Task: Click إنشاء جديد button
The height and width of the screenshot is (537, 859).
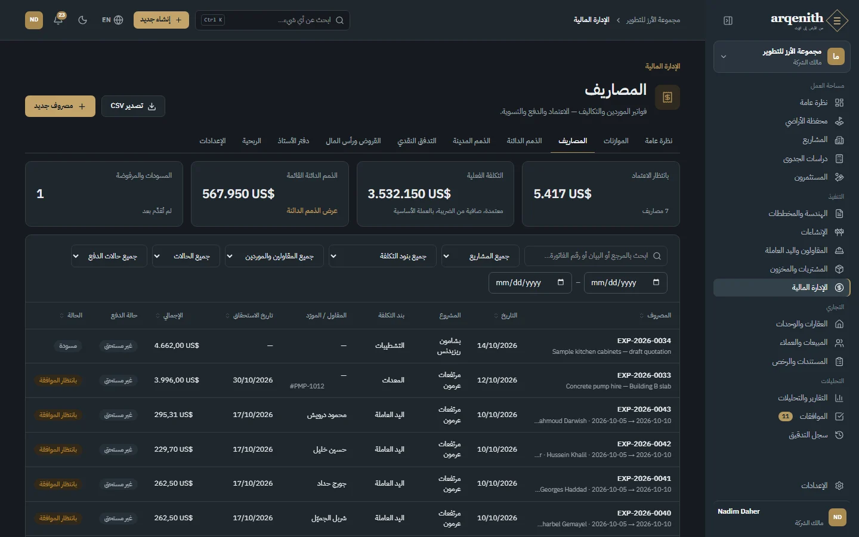Action: [x=161, y=20]
